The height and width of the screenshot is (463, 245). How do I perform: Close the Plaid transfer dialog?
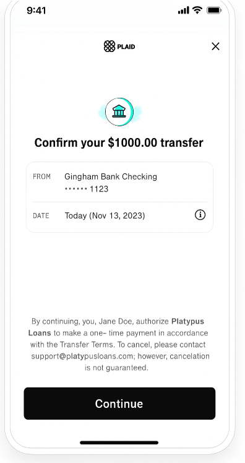click(x=215, y=46)
